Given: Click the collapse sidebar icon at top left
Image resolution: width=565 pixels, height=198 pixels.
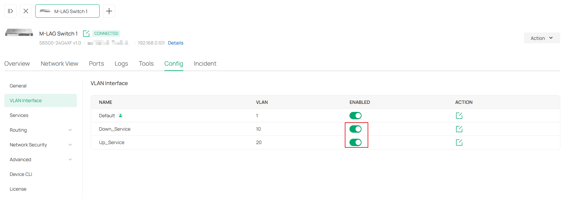Looking at the screenshot, I should 10,11.
